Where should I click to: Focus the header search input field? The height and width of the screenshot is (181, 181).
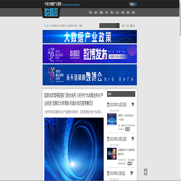[108, 26]
